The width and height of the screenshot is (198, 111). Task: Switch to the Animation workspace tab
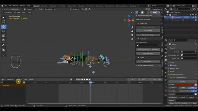90,6
